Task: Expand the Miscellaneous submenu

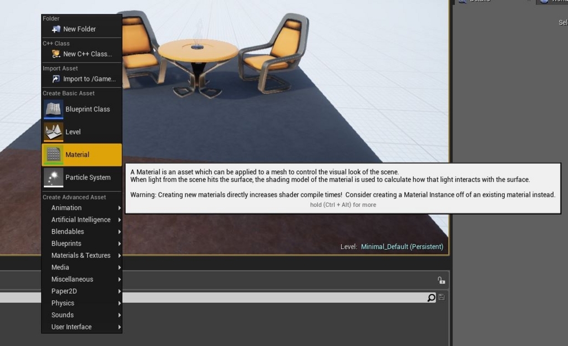Action: point(82,279)
